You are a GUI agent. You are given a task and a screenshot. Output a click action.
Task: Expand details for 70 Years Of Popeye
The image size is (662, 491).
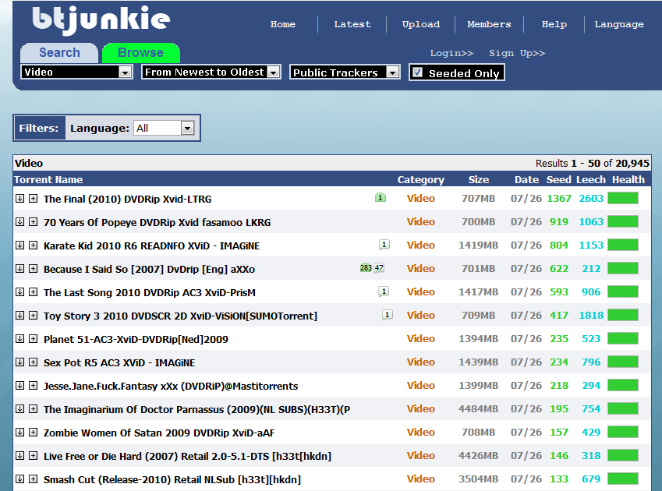pos(33,222)
